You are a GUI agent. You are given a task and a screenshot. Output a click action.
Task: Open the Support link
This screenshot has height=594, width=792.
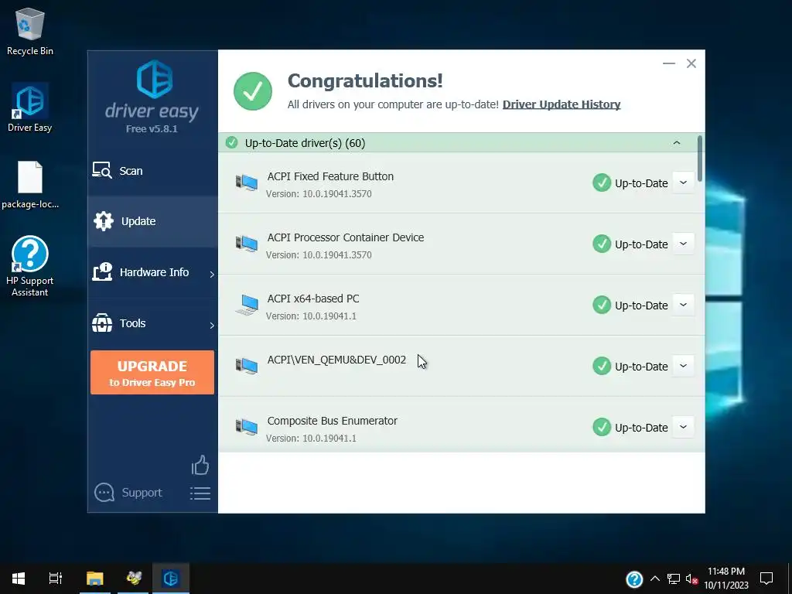[142, 493]
